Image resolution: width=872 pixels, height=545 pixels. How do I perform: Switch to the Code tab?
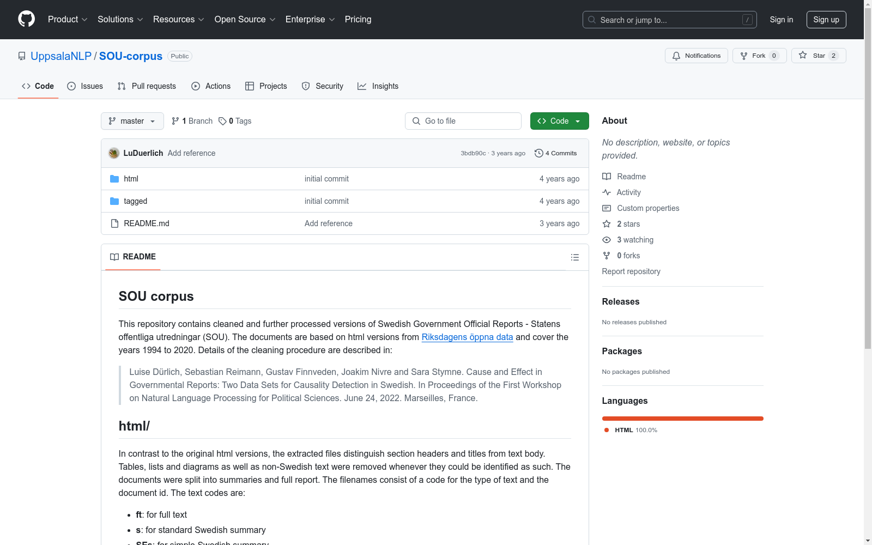pyautogui.click(x=38, y=86)
